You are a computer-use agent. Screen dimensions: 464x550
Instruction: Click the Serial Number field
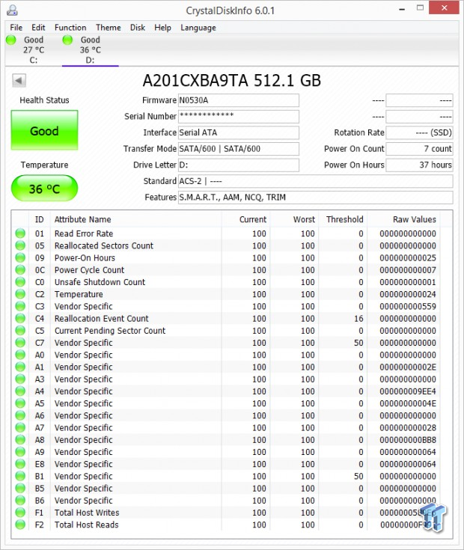pos(239,117)
